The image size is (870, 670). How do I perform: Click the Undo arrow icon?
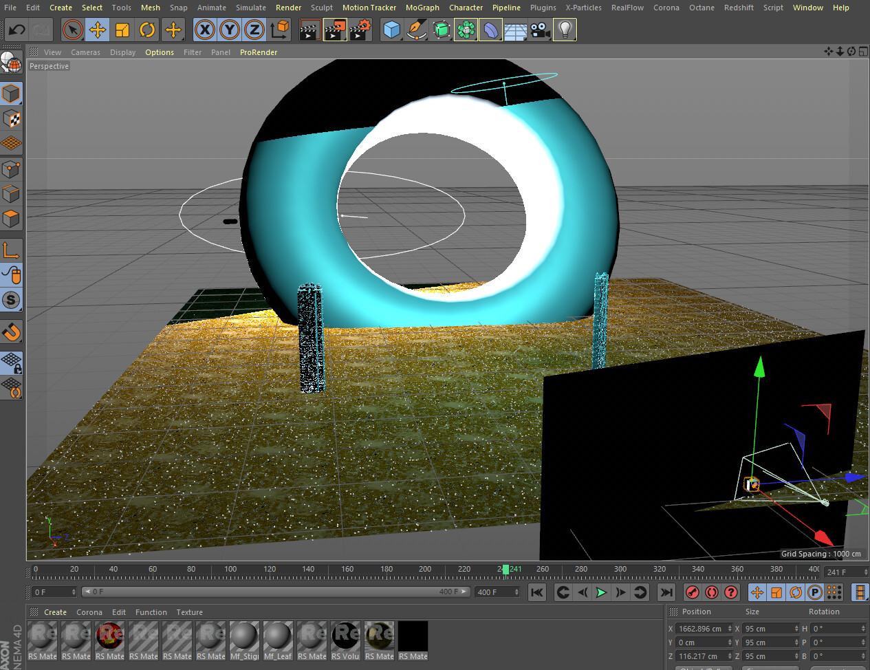tap(17, 30)
